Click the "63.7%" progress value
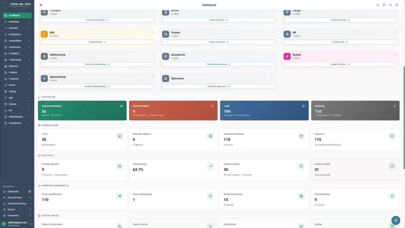 [x=138, y=169]
